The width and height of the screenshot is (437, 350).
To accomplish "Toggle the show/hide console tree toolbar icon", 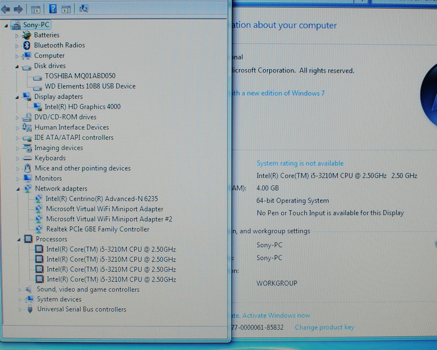I will coord(36,10).
